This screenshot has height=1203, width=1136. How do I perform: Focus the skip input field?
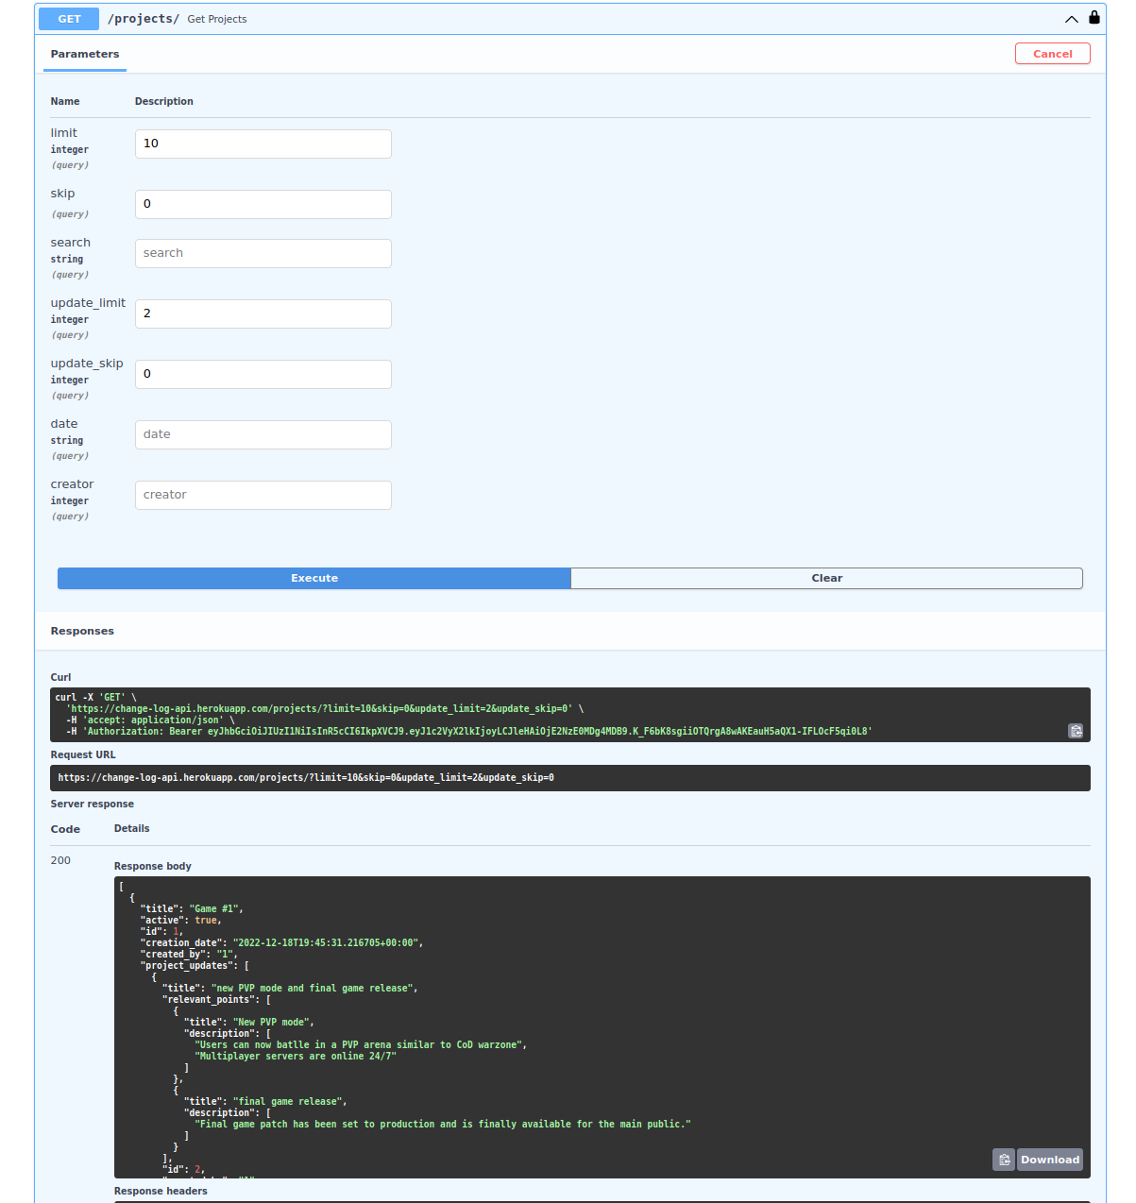[x=263, y=204]
